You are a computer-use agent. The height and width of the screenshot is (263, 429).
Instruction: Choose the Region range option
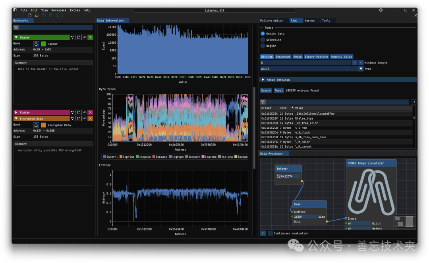click(263, 46)
